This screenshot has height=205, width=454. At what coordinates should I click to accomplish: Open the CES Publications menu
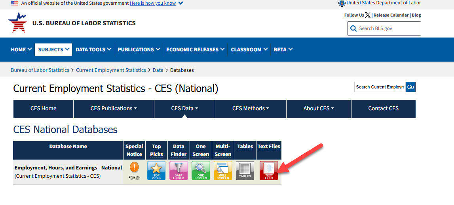pos(114,109)
